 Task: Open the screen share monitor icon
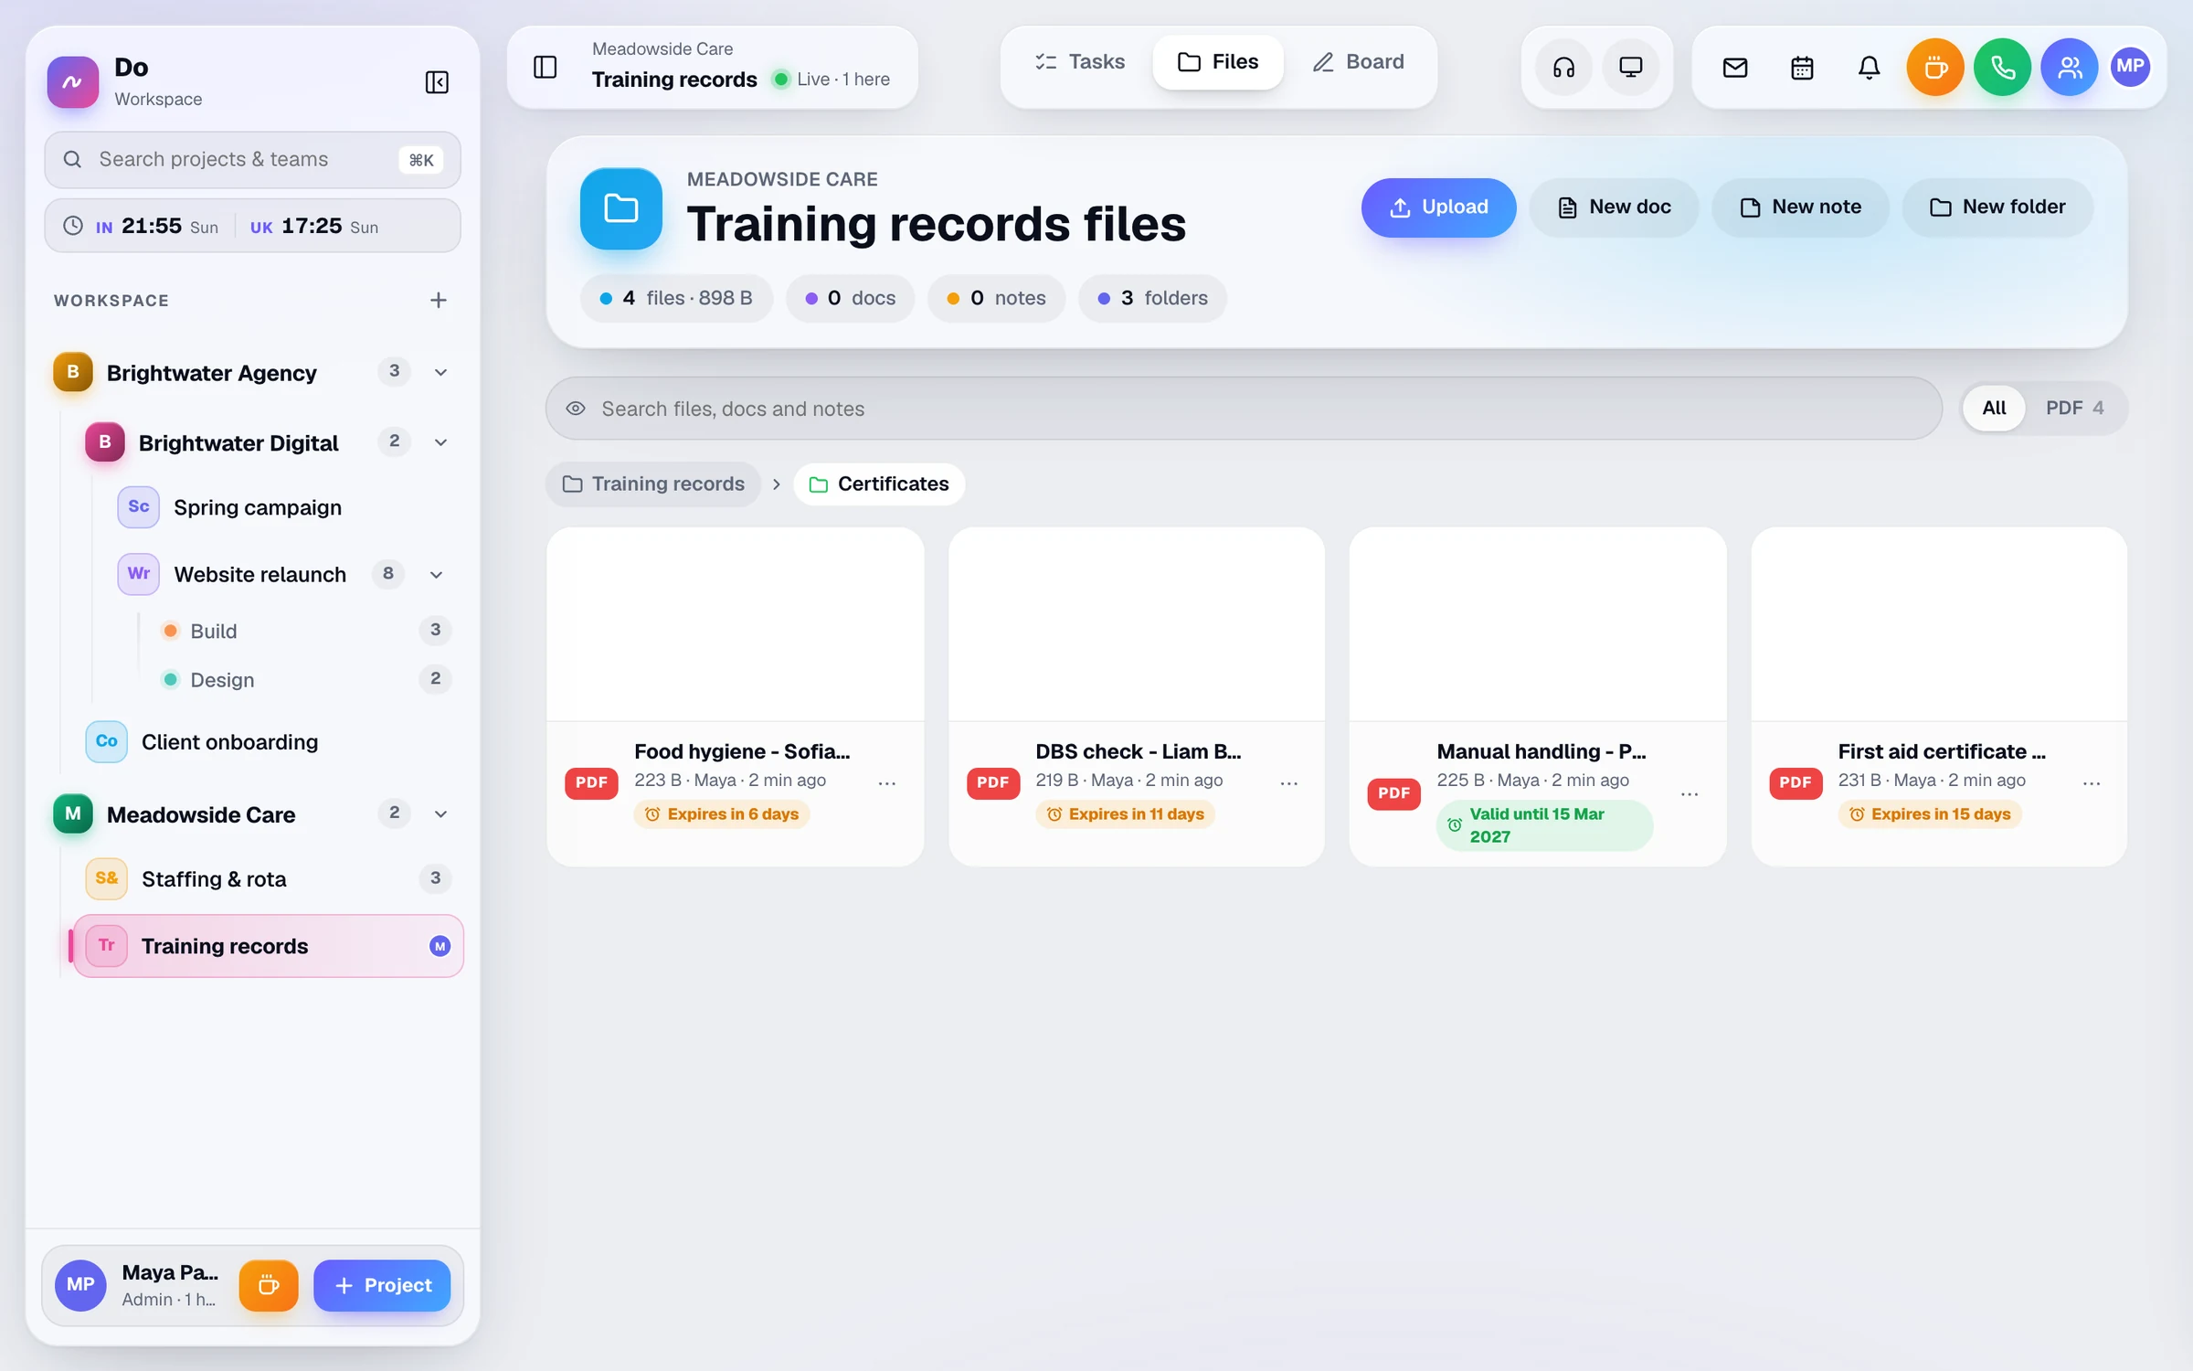1631,67
